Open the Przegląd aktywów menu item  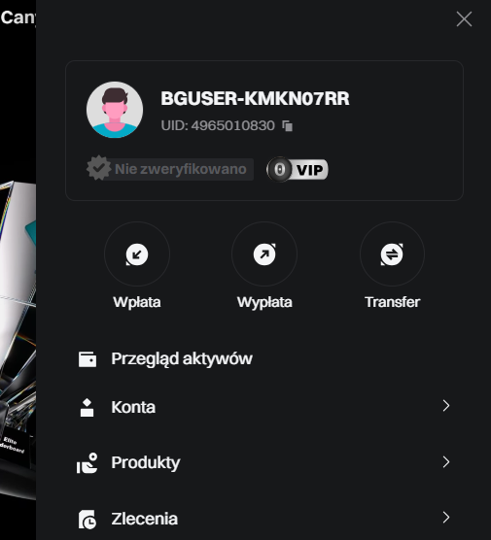click(264, 359)
